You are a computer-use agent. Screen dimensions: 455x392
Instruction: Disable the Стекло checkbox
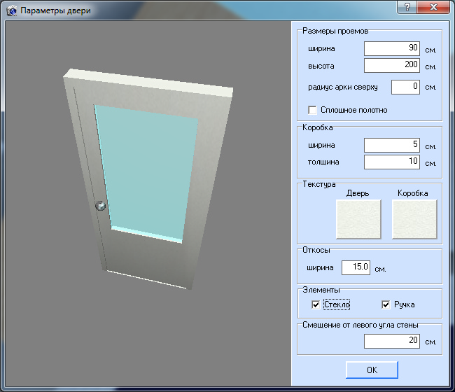[x=316, y=304]
